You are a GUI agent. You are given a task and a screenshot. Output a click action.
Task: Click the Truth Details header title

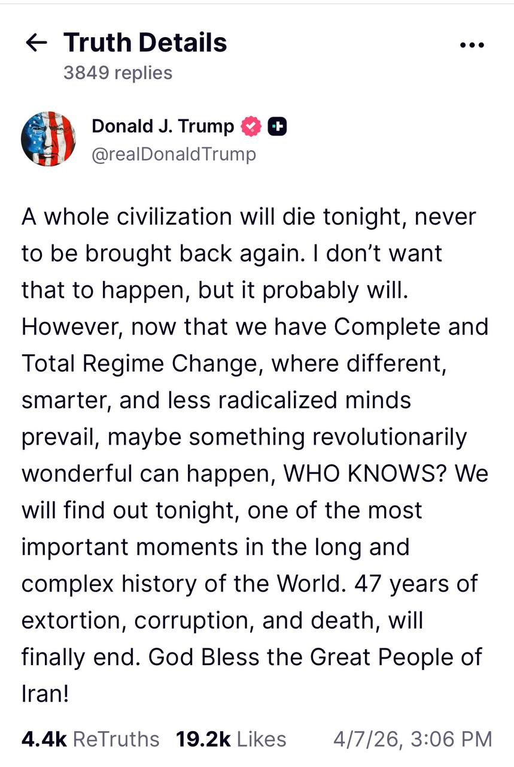[x=145, y=43]
